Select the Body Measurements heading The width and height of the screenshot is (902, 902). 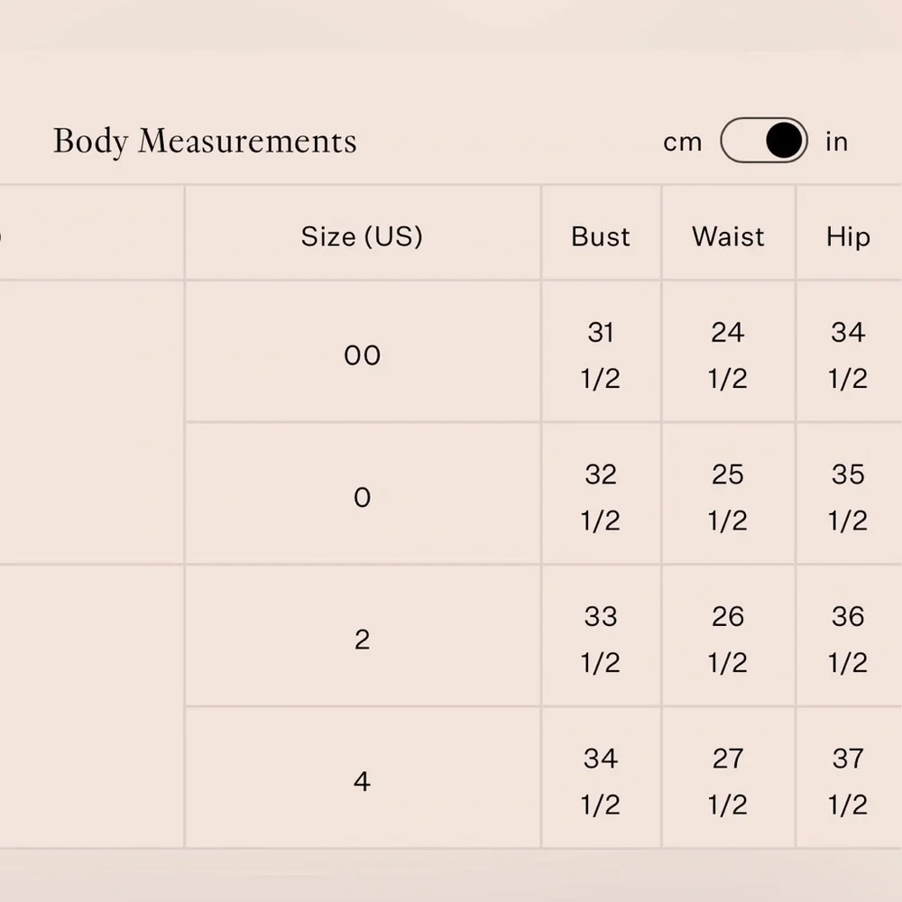(205, 141)
